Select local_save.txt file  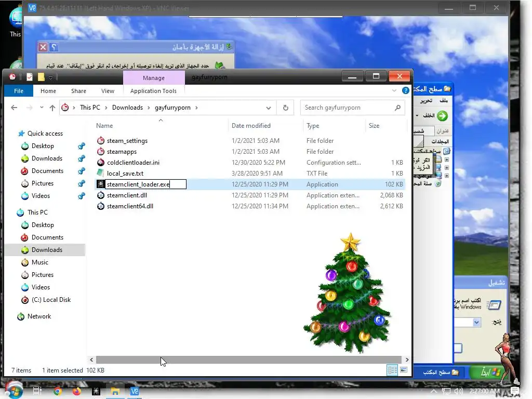[125, 174]
